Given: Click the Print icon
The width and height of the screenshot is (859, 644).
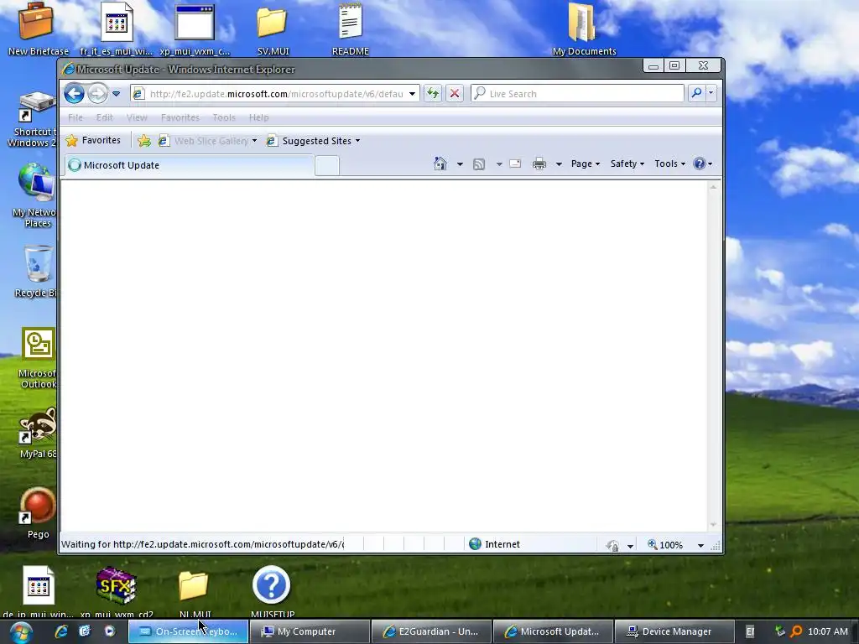Looking at the screenshot, I should click(x=539, y=164).
